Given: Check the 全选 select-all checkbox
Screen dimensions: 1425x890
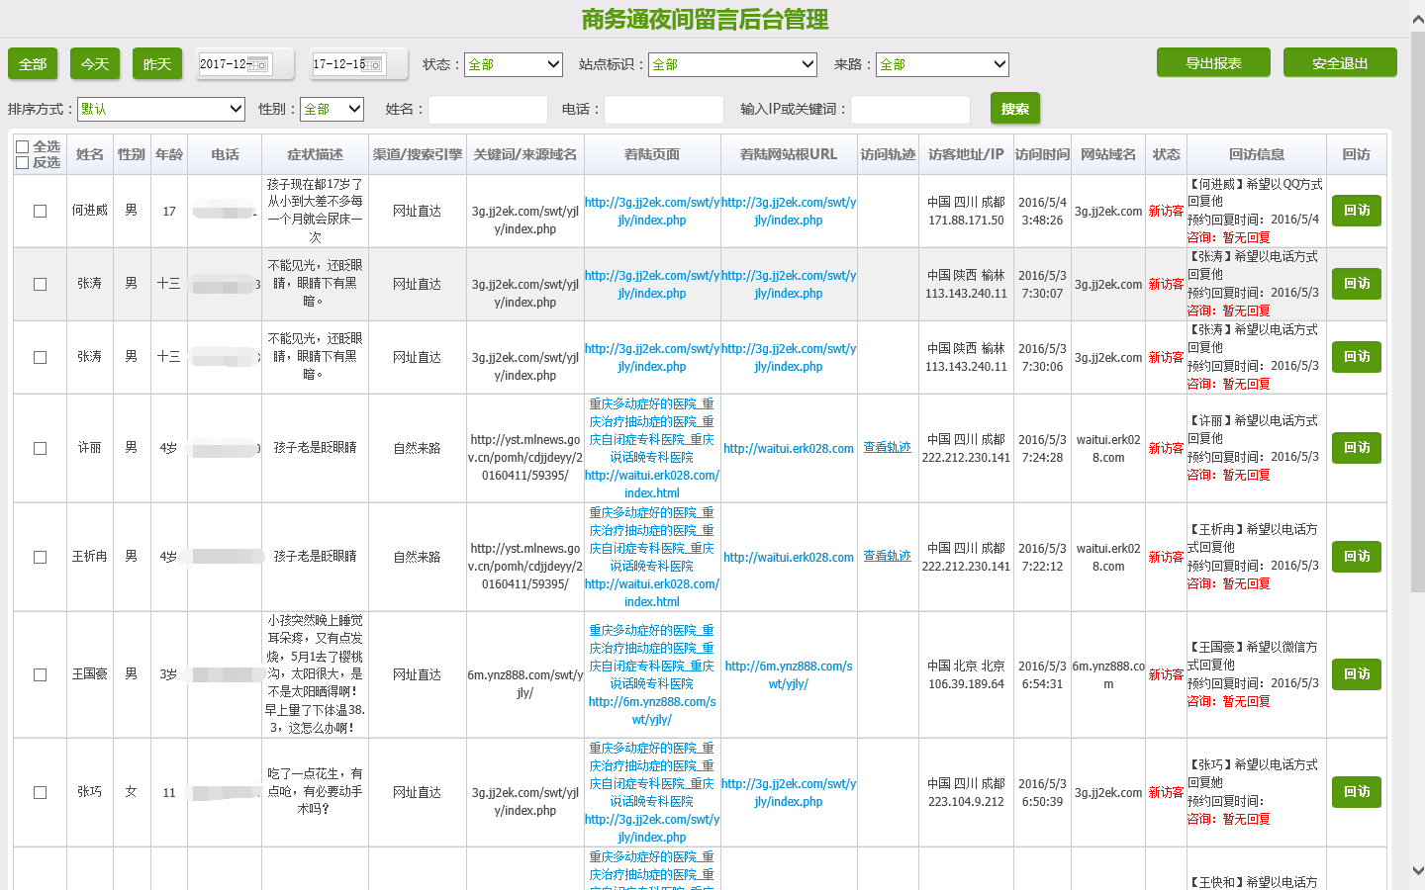Looking at the screenshot, I should point(22,146).
